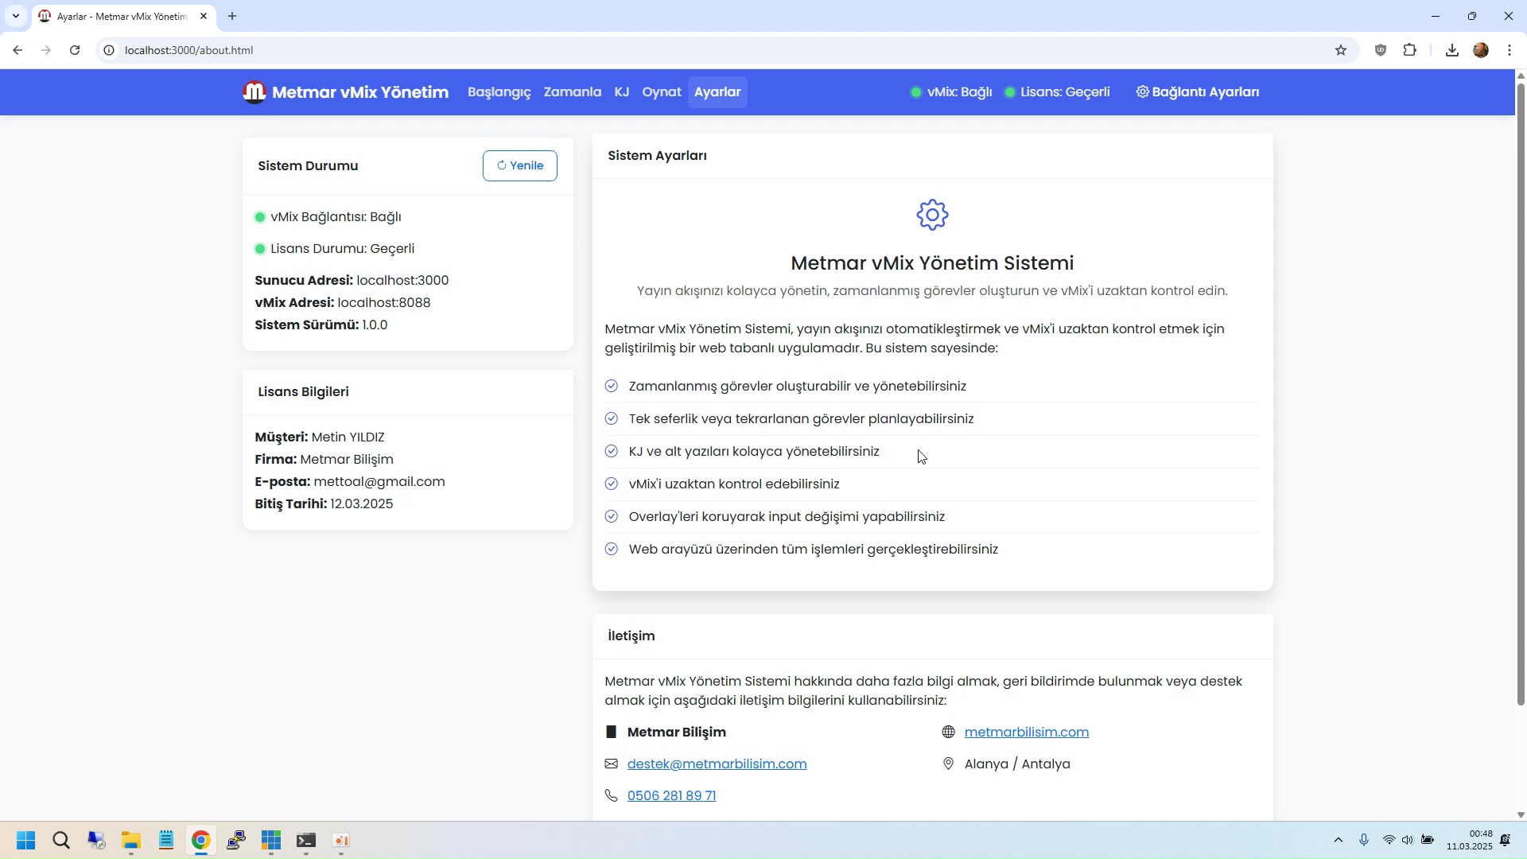The image size is (1527, 859).
Task: Click the green dot beside Lisans Durumu
Action: 259,249
